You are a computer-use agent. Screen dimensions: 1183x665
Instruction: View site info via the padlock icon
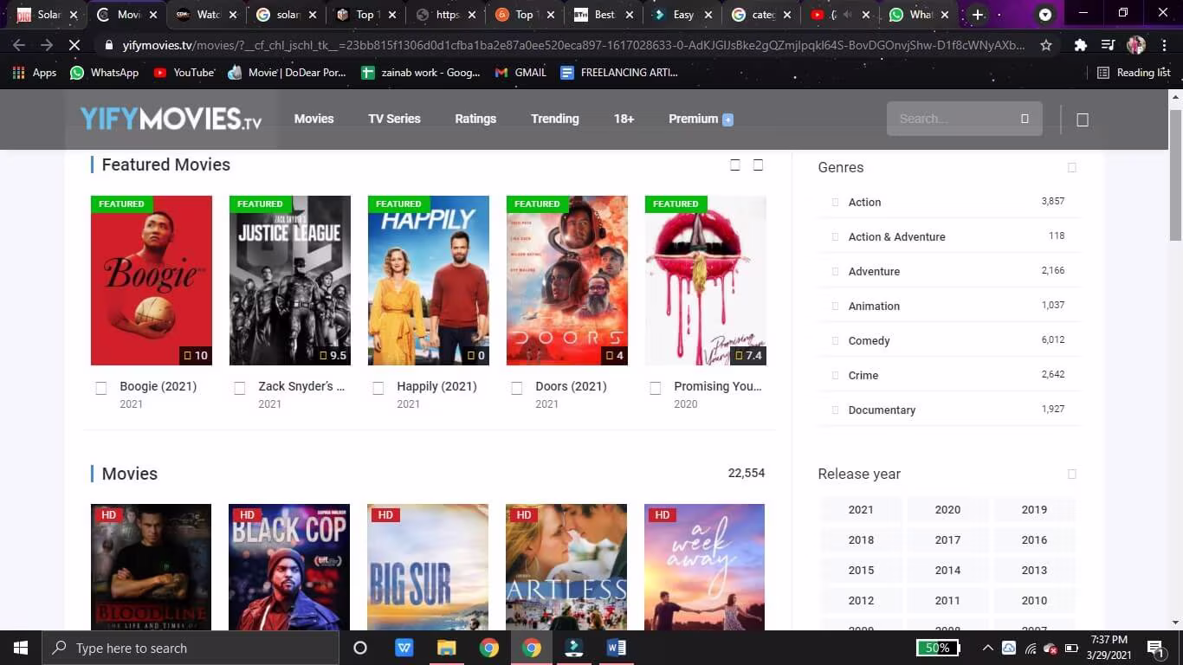[108, 45]
